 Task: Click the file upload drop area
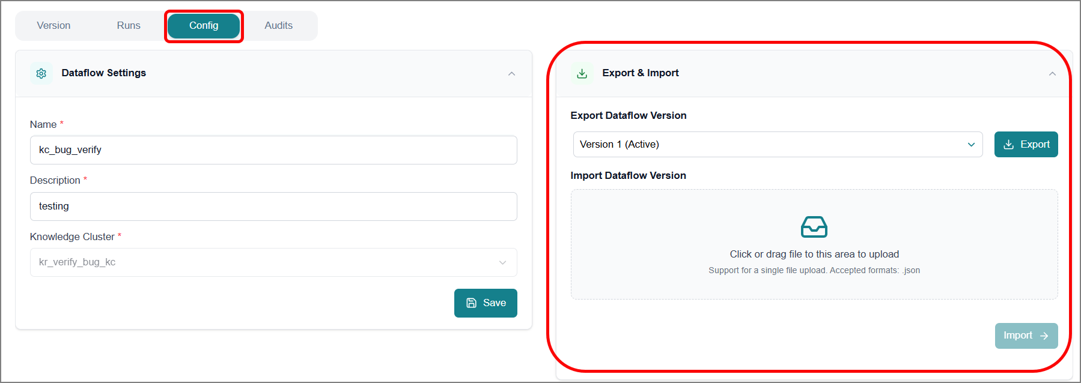pyautogui.click(x=814, y=244)
